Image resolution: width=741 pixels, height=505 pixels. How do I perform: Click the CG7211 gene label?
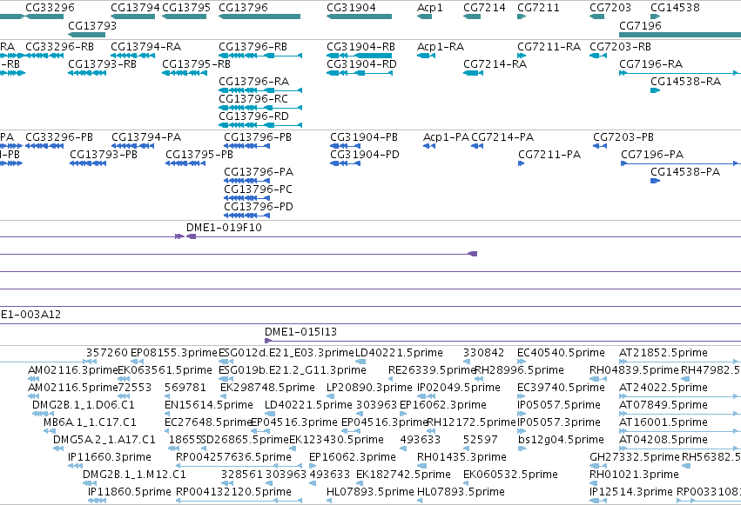click(x=538, y=8)
